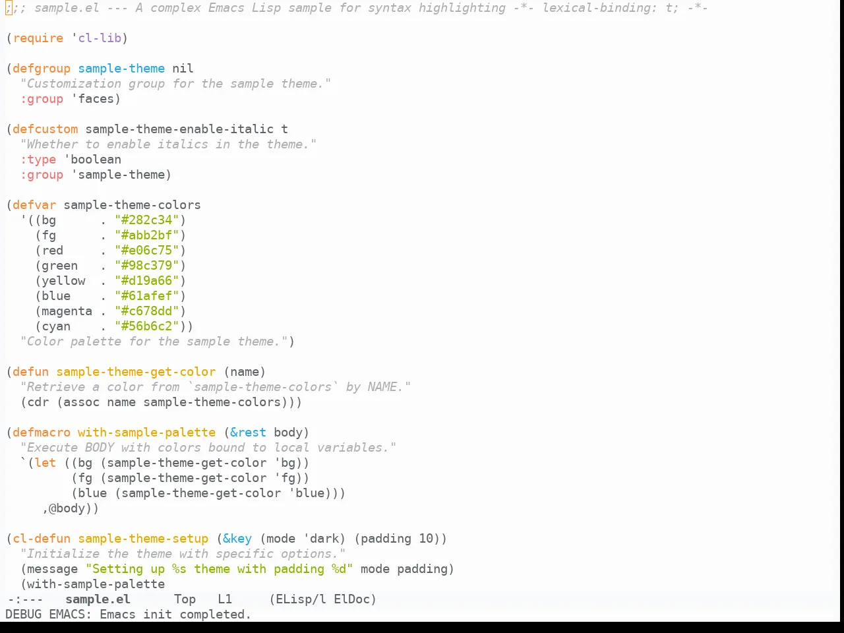The width and height of the screenshot is (844, 633).
Task: Click the 'cl-lib' symbol
Action: coord(100,38)
